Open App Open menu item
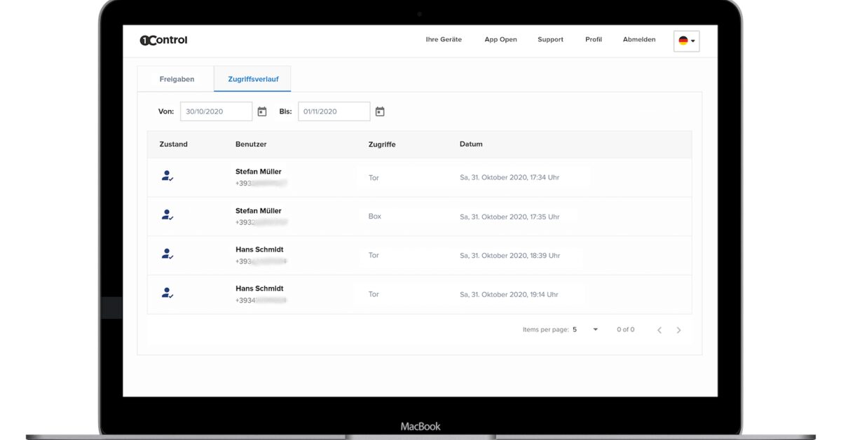 click(500, 39)
